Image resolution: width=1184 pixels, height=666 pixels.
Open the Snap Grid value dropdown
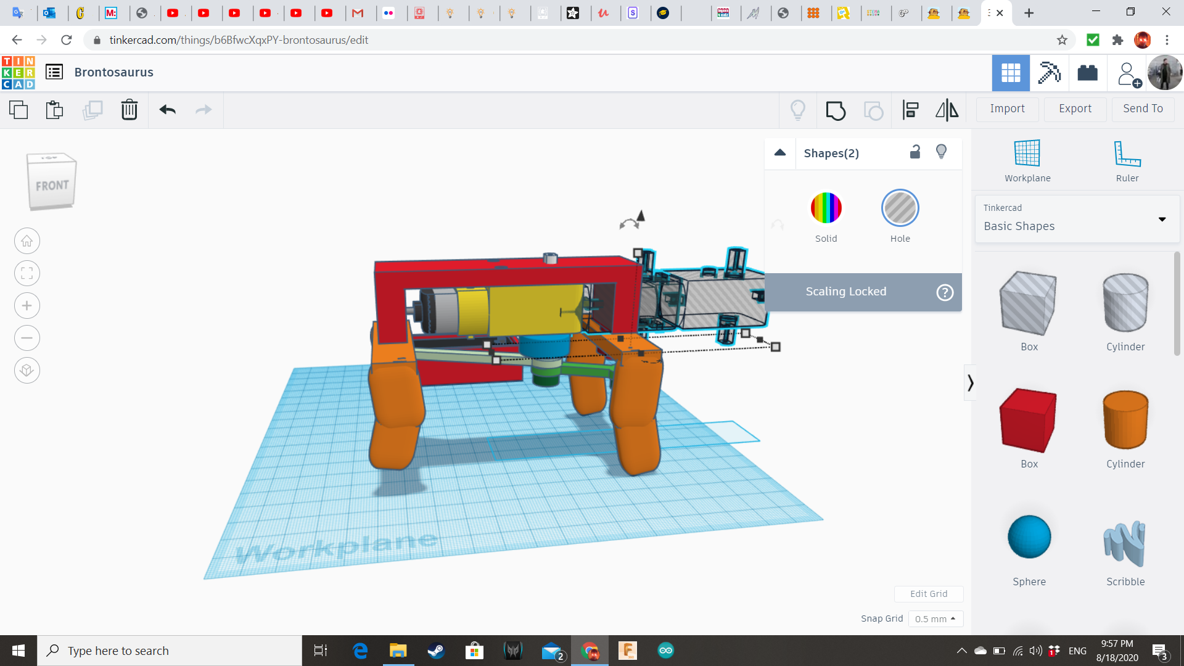pos(935,619)
